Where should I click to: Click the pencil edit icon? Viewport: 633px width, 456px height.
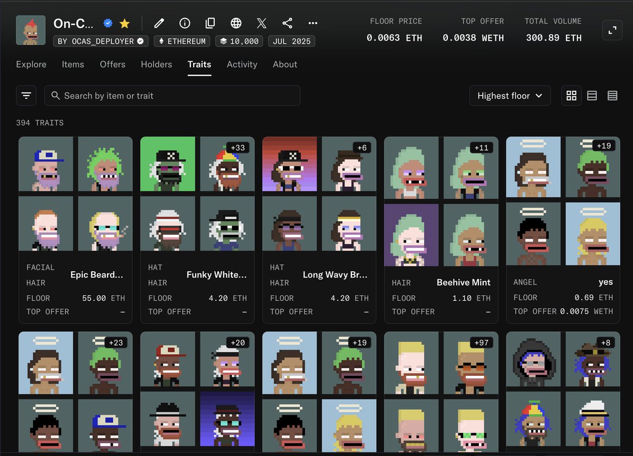(159, 23)
